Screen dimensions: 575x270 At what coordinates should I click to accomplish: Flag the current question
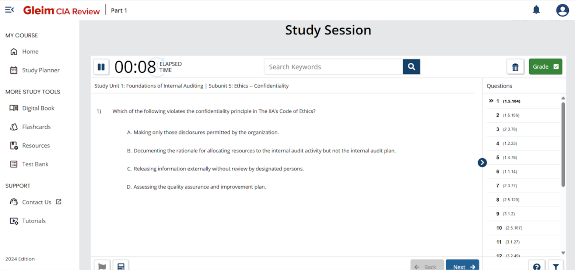(102, 266)
